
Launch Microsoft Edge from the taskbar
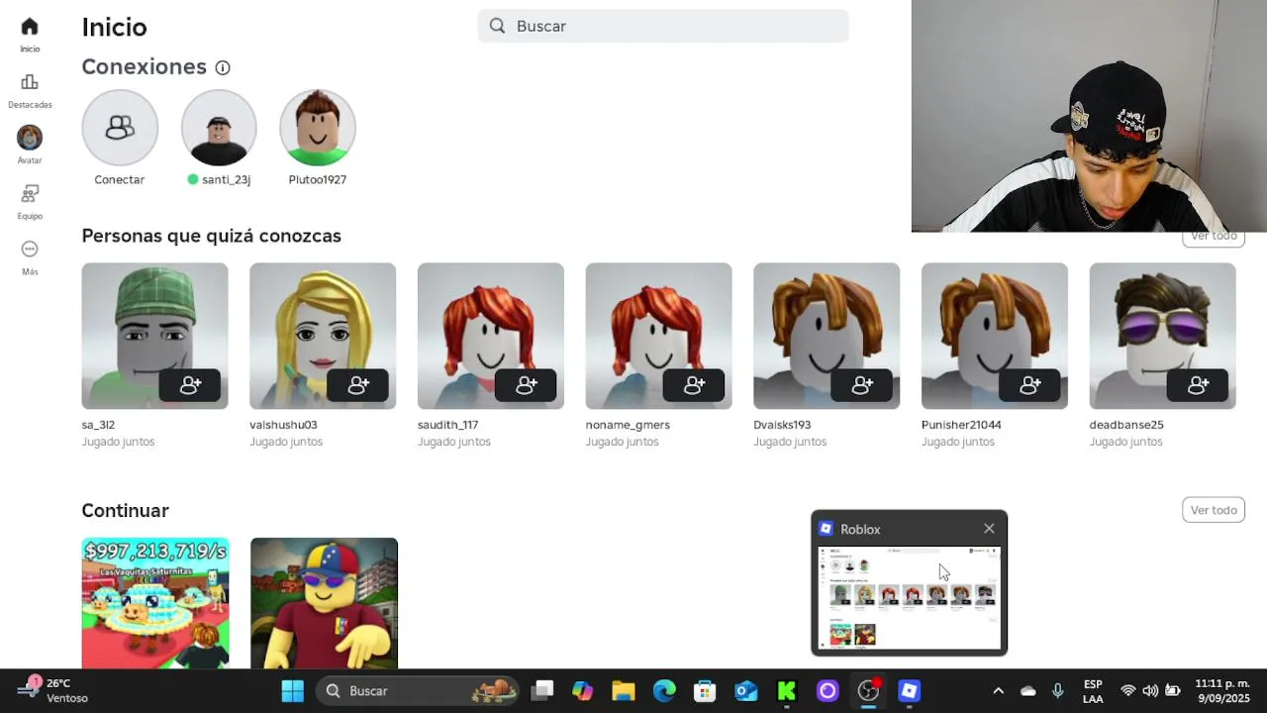point(664,691)
